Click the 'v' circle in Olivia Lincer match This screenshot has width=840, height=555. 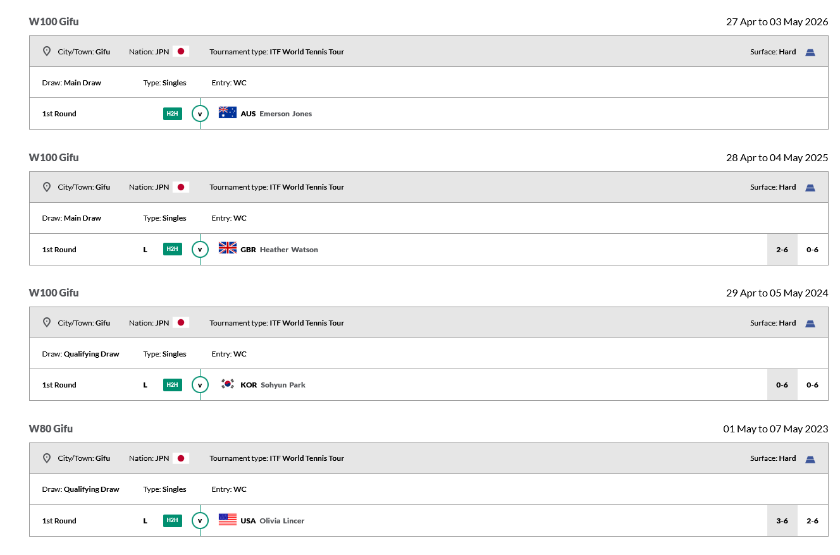tap(200, 521)
